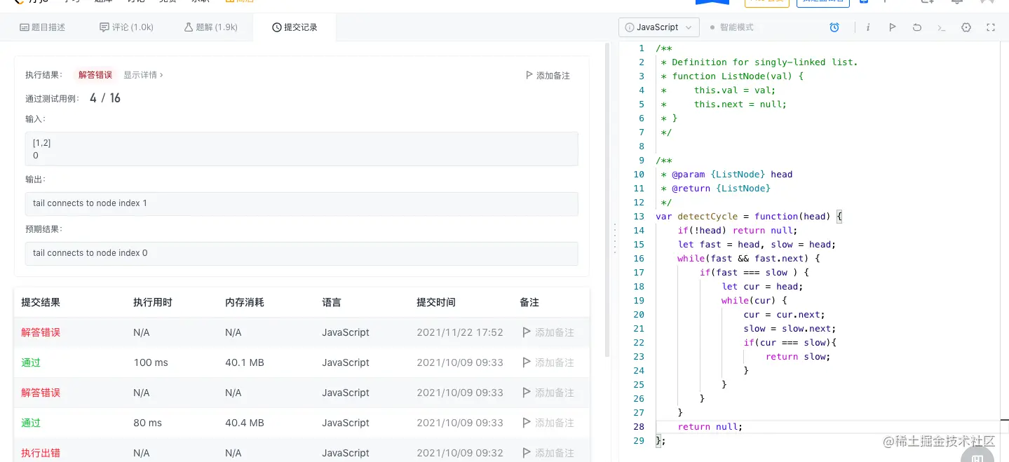Click line 10 '@param {ListNode} head'
Viewport: 1009px width, 462px height.
coord(726,174)
